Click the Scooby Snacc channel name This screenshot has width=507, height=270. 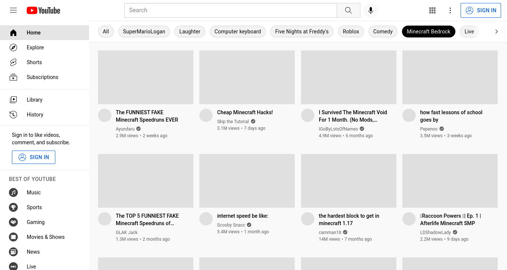point(231,225)
